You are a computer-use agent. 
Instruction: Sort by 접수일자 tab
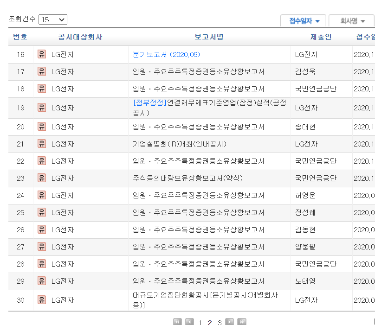coord(303,21)
